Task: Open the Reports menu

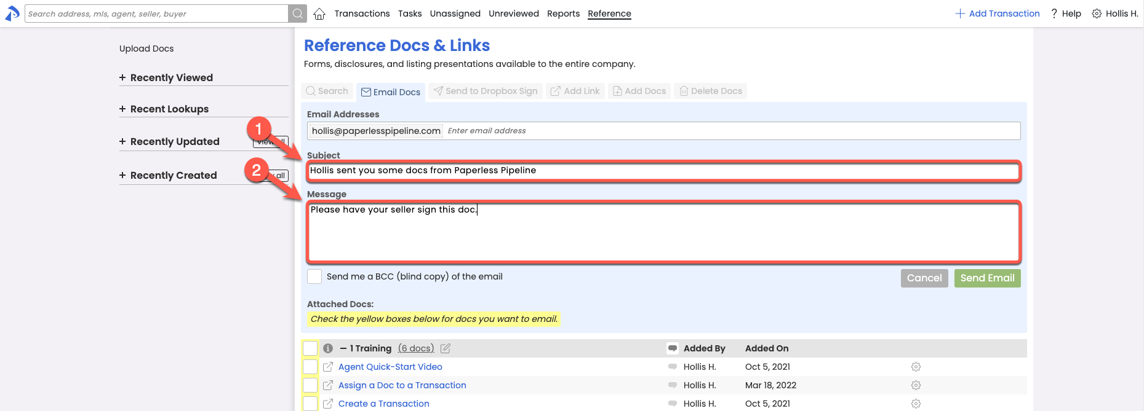Action: pyautogui.click(x=563, y=14)
